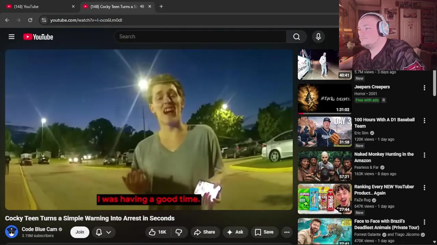This screenshot has width=437, height=245.
Task: Open options for 100 Hours D1 Baseball video
Action: [x=424, y=121]
